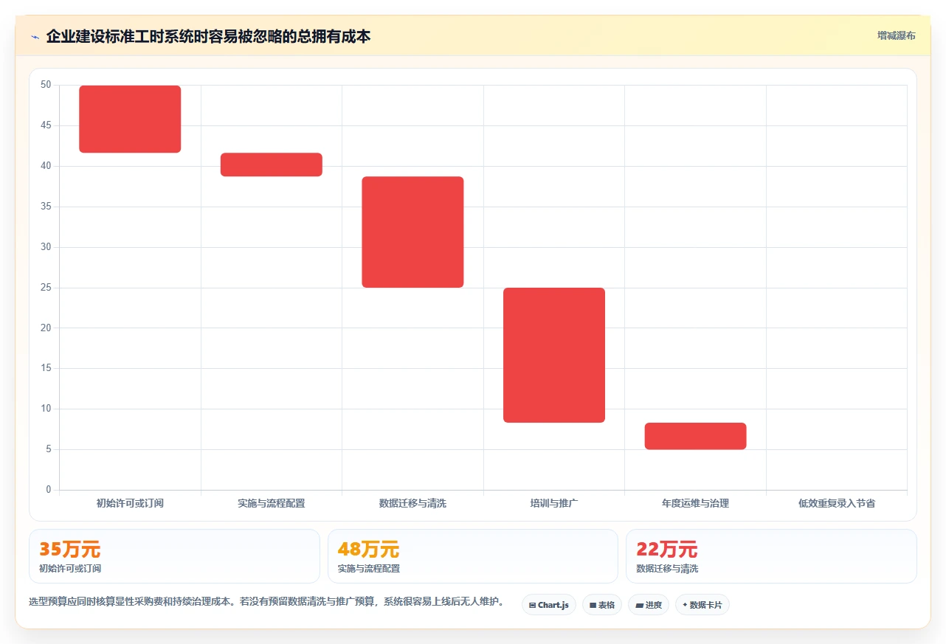
Task: Click the footer note starting with 选型预算应同时核算
Action: (266, 602)
